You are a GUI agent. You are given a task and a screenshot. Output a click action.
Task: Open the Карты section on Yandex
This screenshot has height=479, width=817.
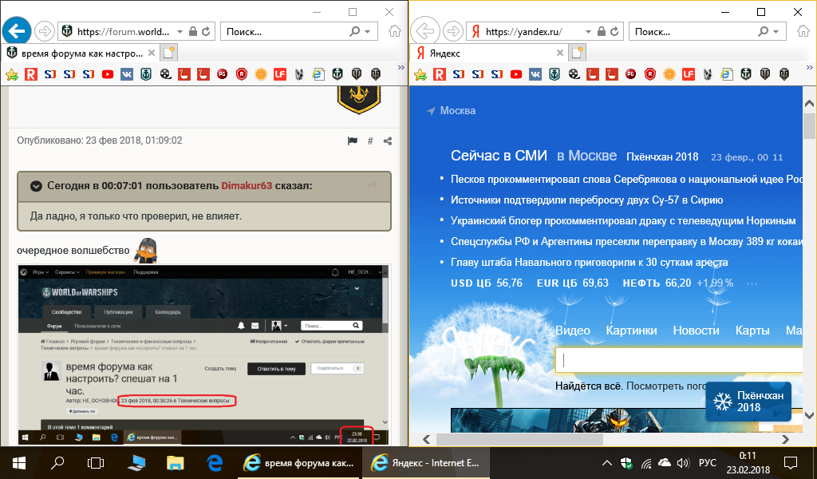click(752, 331)
